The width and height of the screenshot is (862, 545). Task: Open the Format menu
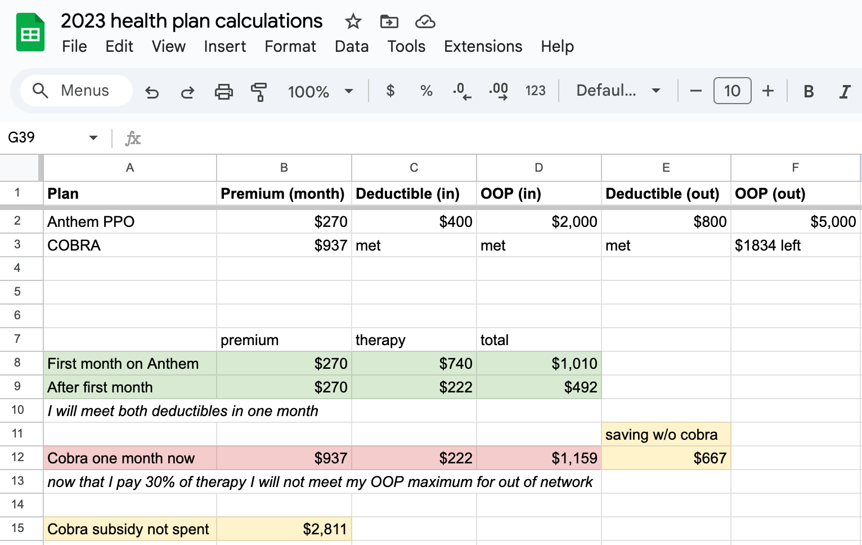(290, 46)
